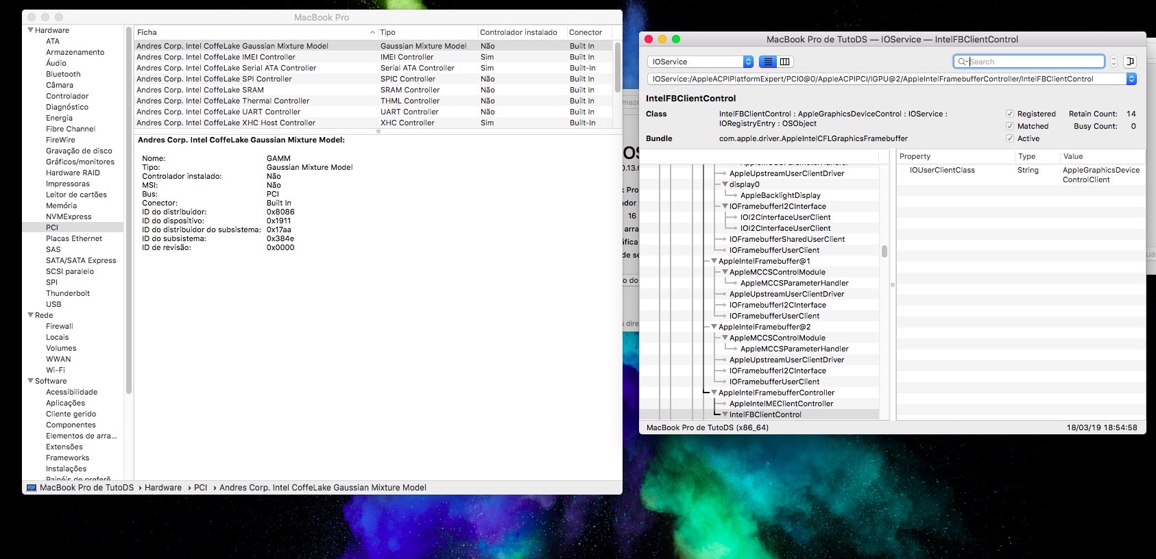Select the Intel CoffeLake IMEI Controller row

pos(373,57)
